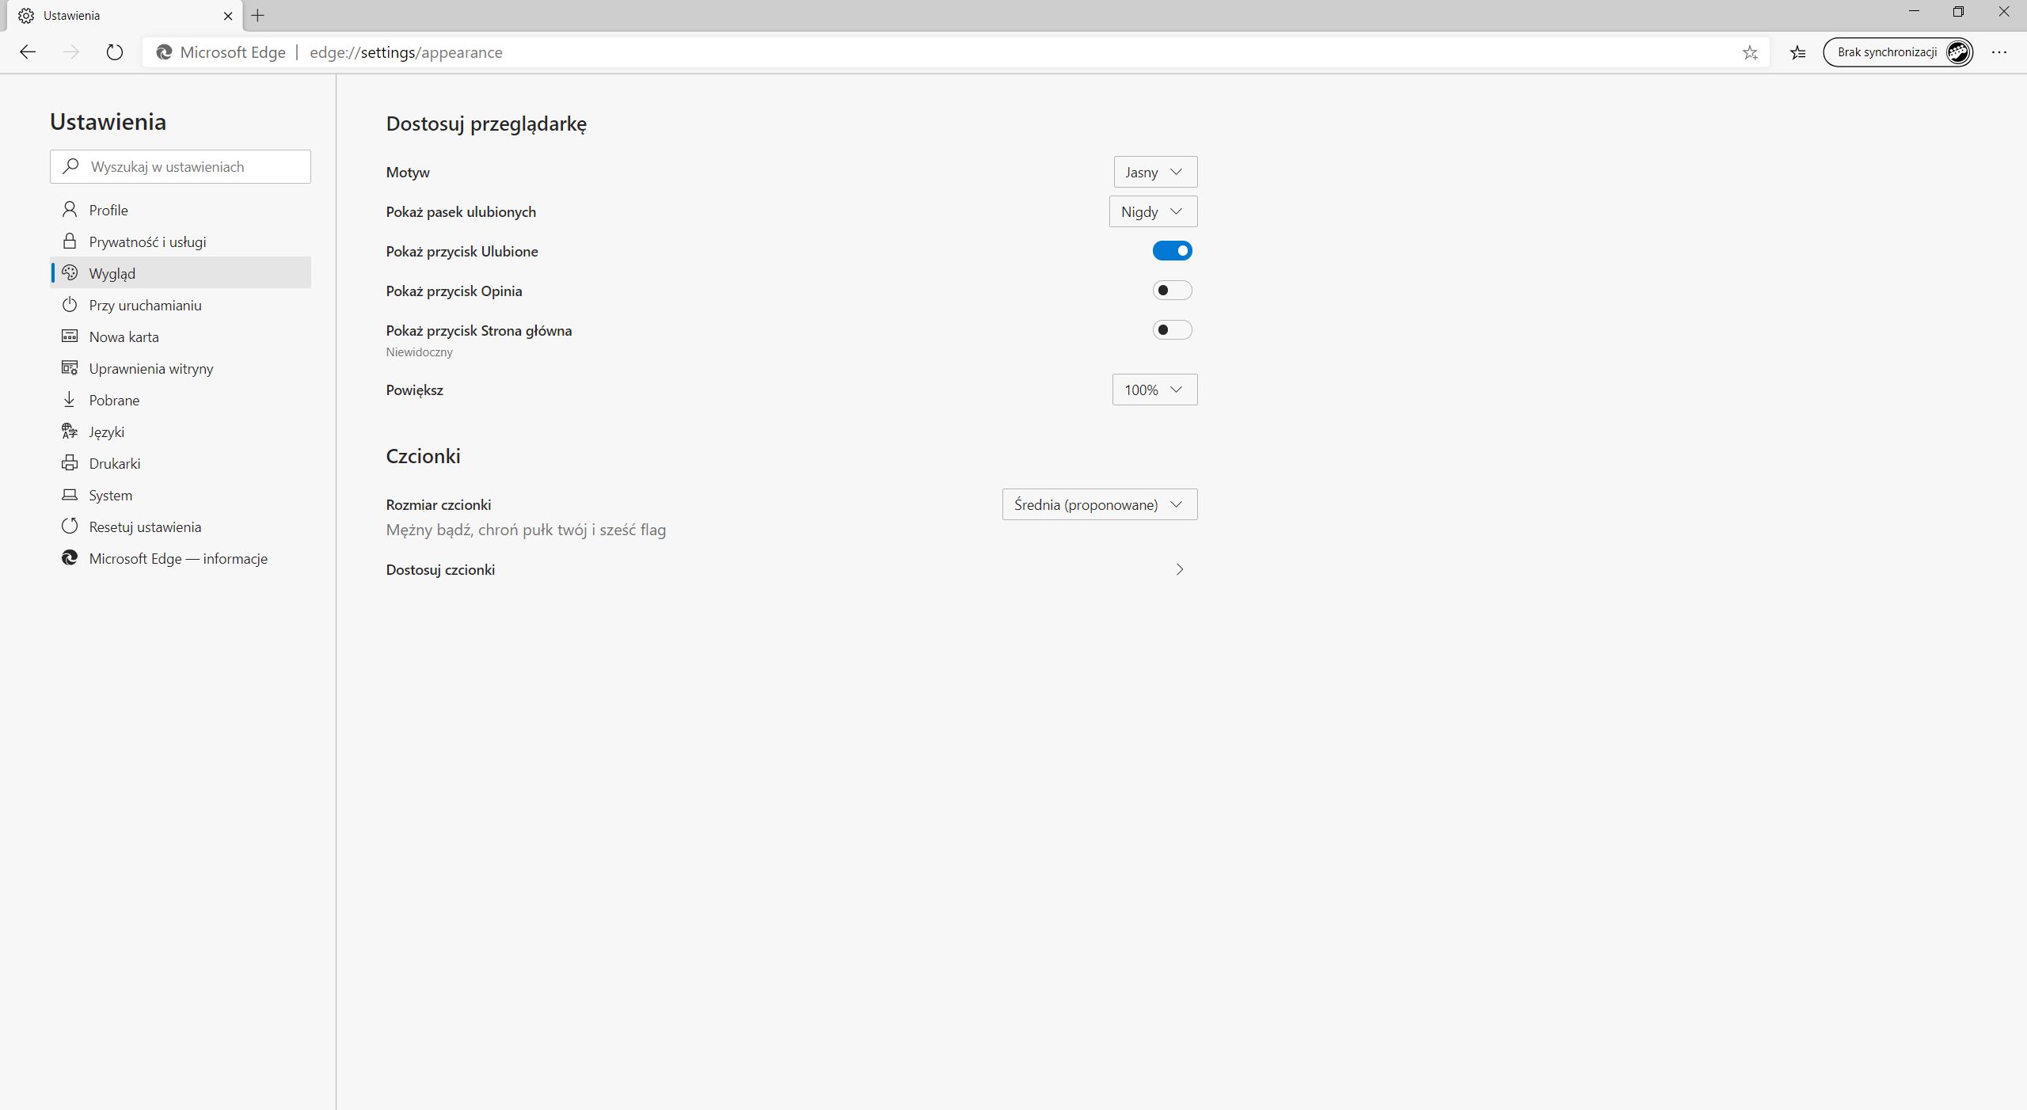Click the back navigation arrow

tap(28, 52)
